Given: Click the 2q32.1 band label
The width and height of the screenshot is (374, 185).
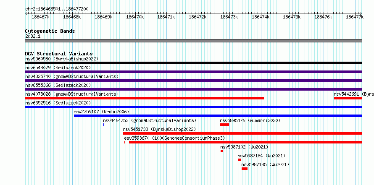Looking at the screenshot, I should pos(33,36).
